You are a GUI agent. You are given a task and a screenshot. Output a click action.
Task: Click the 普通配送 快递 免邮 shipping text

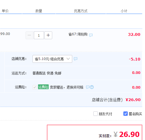pos(47,73)
